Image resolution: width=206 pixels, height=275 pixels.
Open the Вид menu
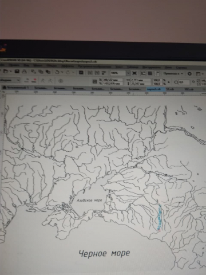(x=26, y=65)
